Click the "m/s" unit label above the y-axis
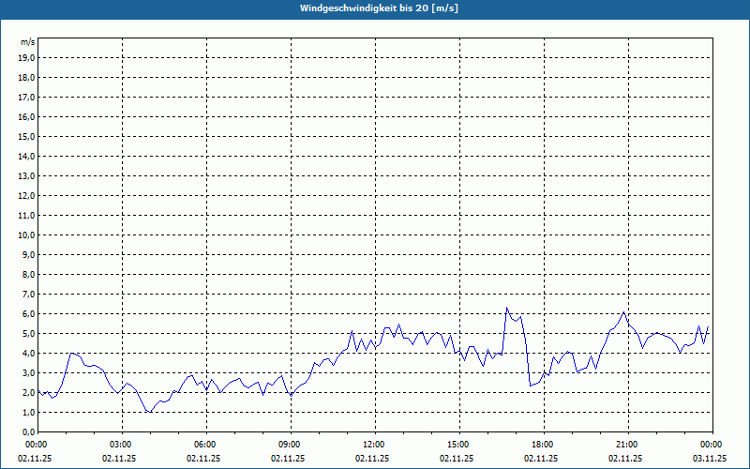The image size is (750, 469). (x=27, y=42)
